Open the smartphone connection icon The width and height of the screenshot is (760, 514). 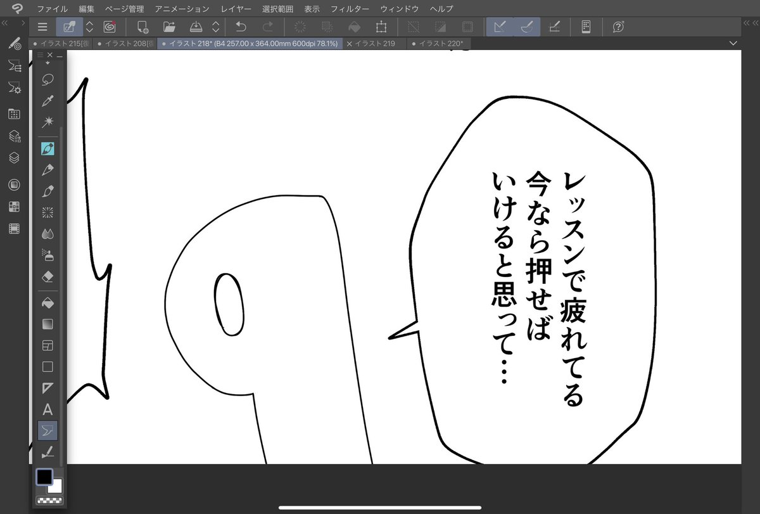[x=586, y=27]
